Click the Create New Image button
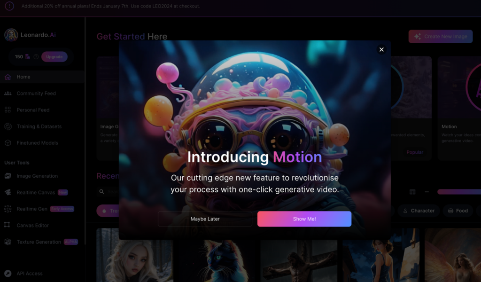The height and width of the screenshot is (282, 481). (x=441, y=36)
